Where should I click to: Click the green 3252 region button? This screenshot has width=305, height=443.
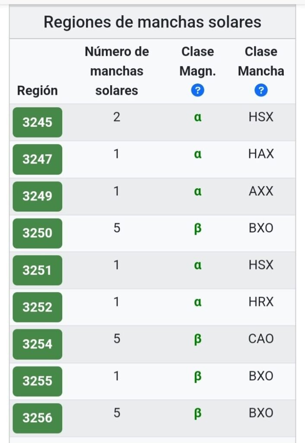coord(37,307)
